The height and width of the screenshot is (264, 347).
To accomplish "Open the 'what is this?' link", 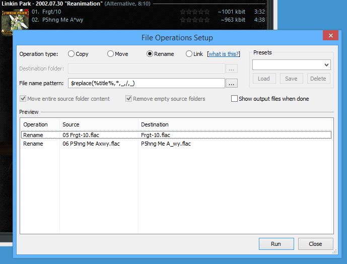I will pos(224,54).
